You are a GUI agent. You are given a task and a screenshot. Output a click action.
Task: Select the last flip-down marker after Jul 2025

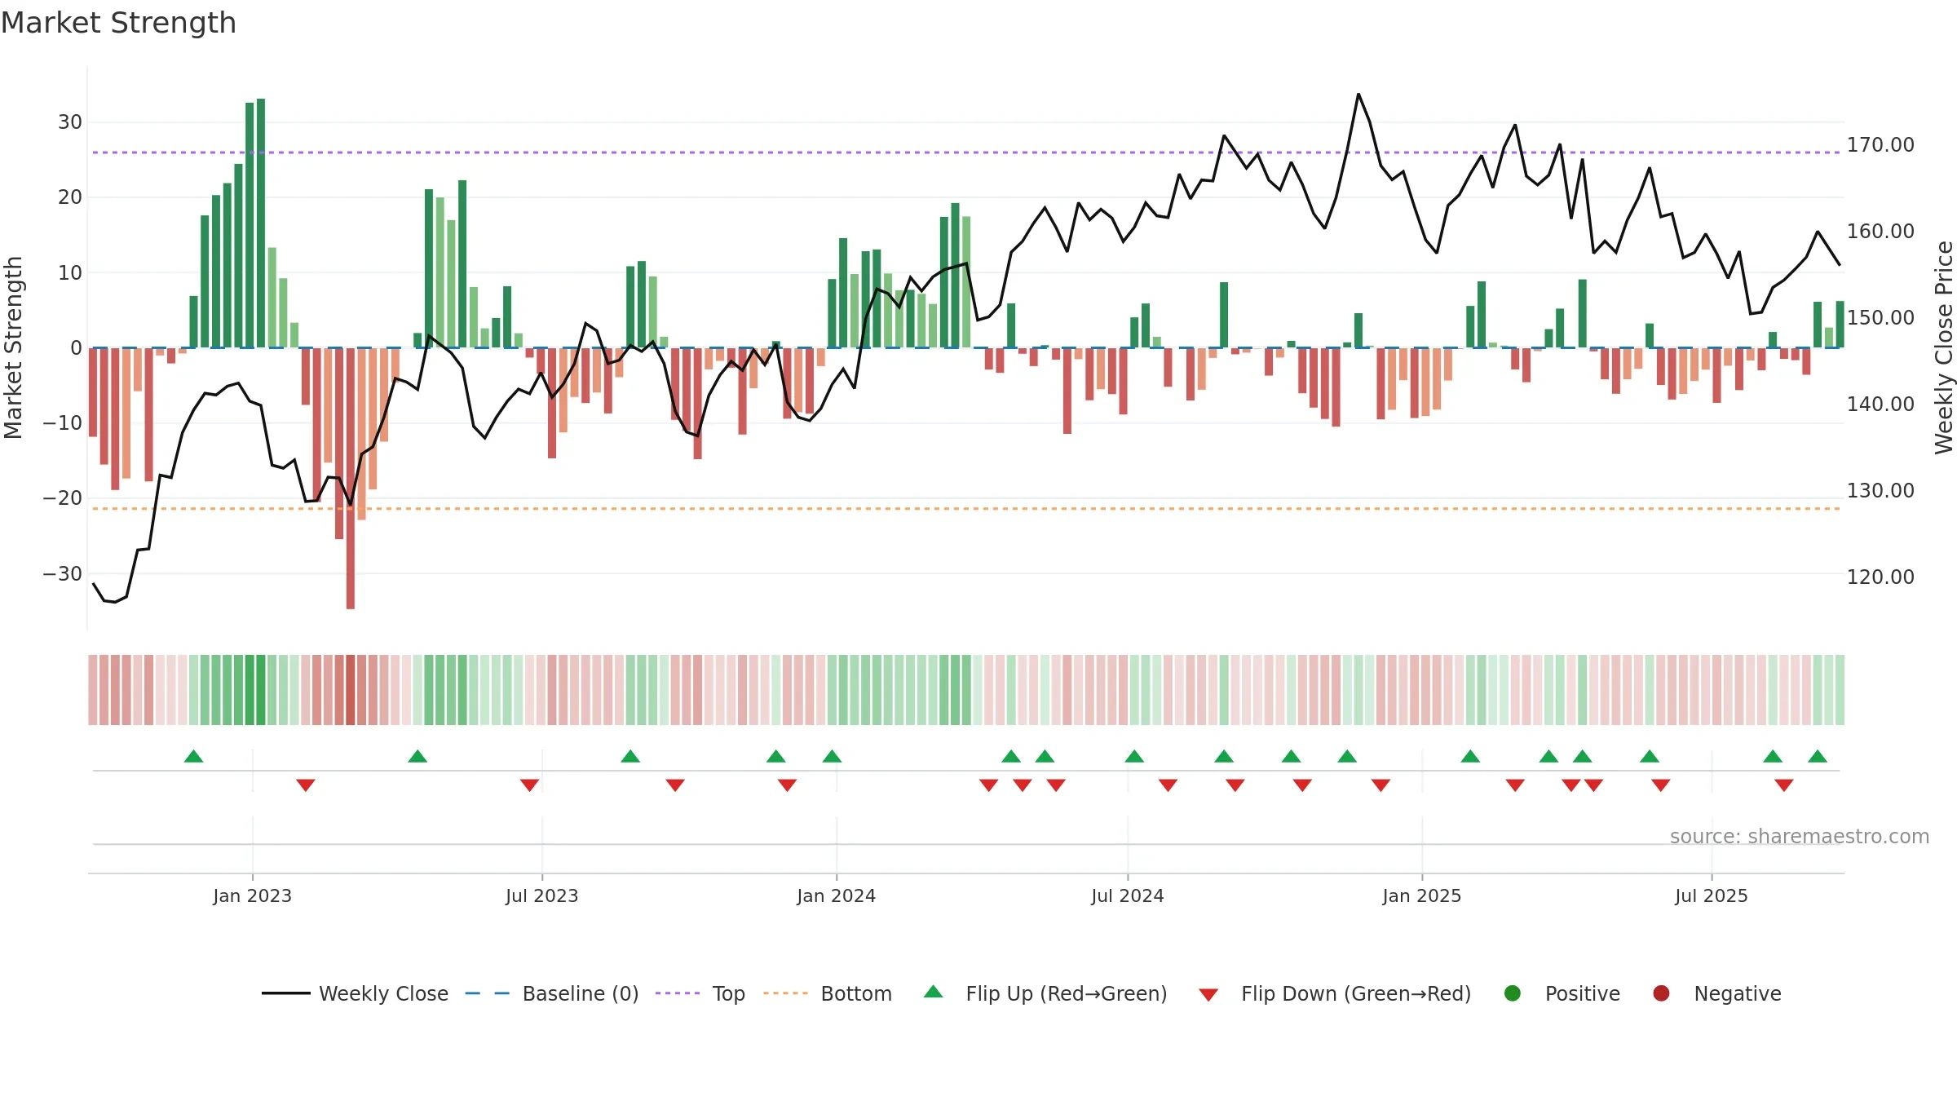coord(1784,785)
